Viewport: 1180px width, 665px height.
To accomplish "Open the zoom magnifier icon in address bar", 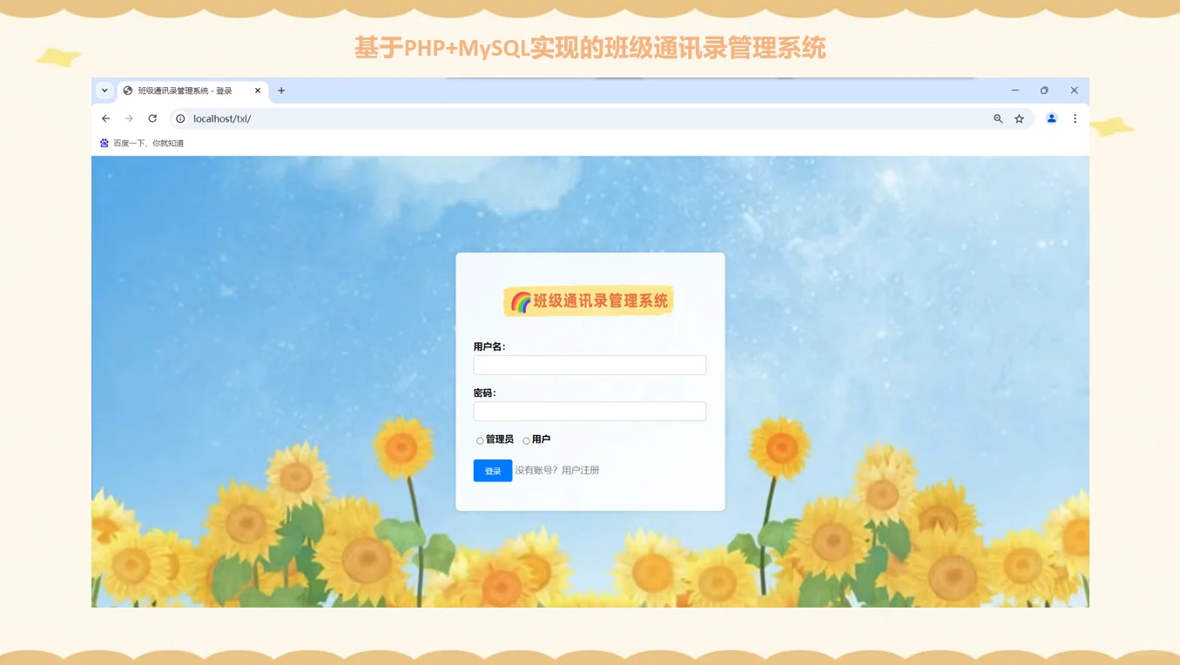I will pos(998,118).
